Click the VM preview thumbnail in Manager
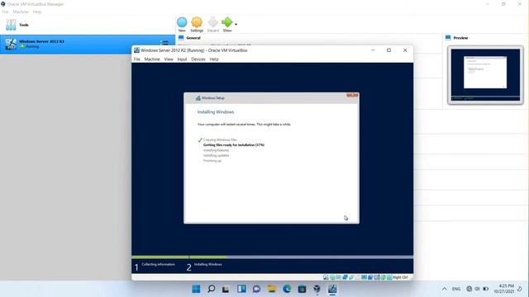 tap(485, 75)
